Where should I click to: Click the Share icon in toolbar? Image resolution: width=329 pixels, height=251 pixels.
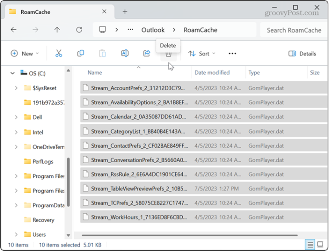coord(147,53)
